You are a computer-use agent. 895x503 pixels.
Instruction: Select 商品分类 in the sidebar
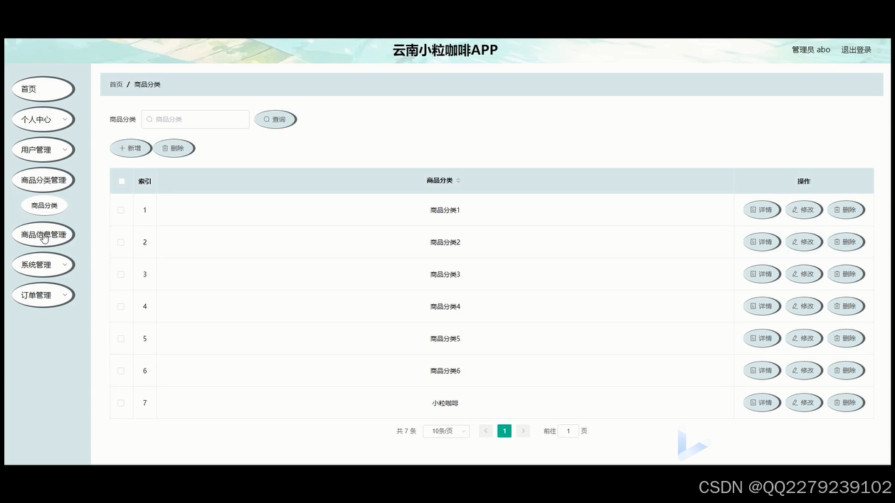click(x=43, y=205)
